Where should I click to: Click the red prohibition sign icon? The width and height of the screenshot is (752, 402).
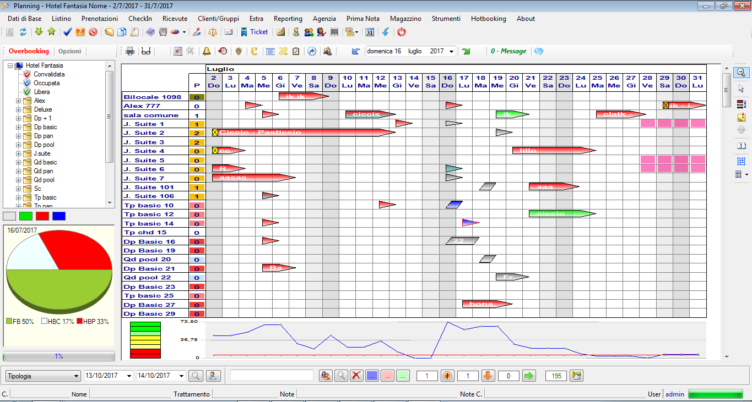point(93,32)
